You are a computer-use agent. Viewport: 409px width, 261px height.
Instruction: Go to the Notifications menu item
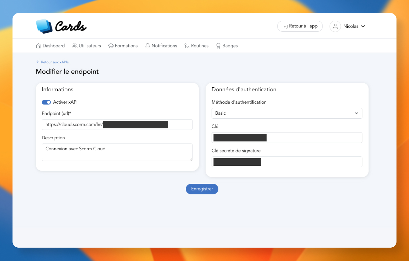(164, 46)
